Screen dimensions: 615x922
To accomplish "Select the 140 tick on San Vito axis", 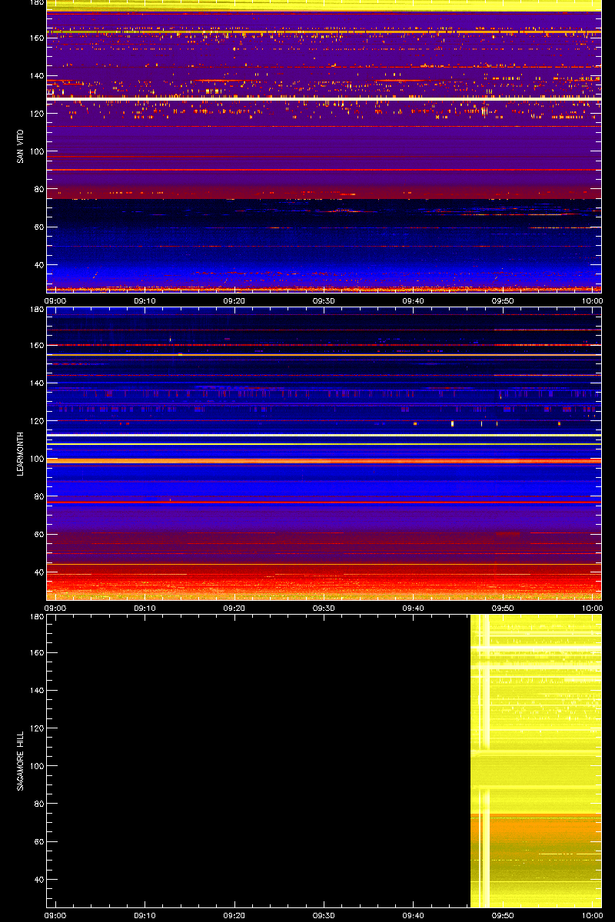I will pos(36,75).
